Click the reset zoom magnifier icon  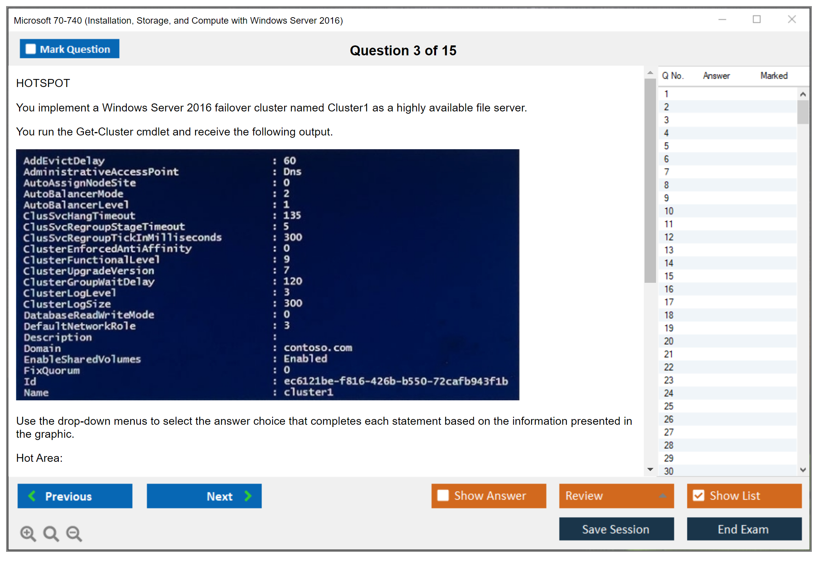click(51, 533)
